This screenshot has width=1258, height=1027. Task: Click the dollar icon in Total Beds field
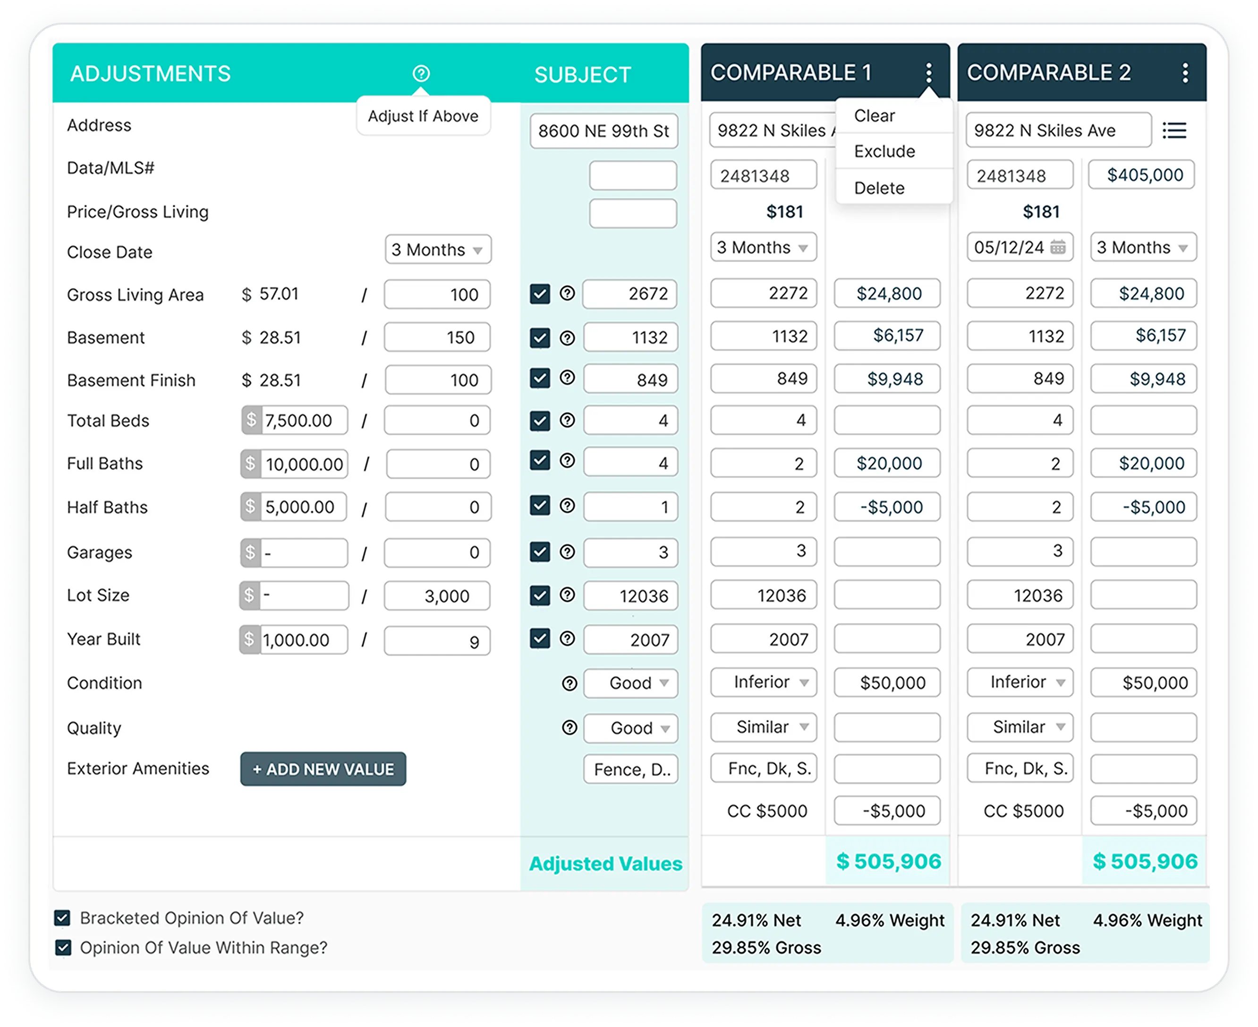coord(251,420)
